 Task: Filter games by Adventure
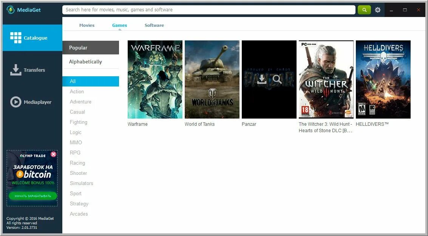point(80,102)
